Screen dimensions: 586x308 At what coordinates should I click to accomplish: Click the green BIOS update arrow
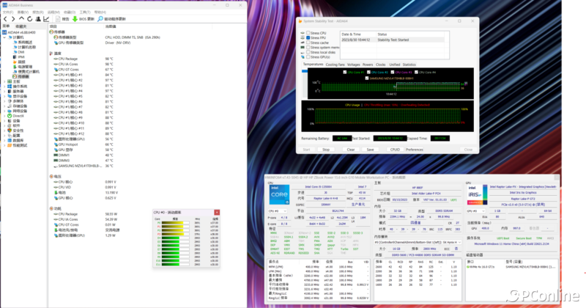tap(75, 19)
